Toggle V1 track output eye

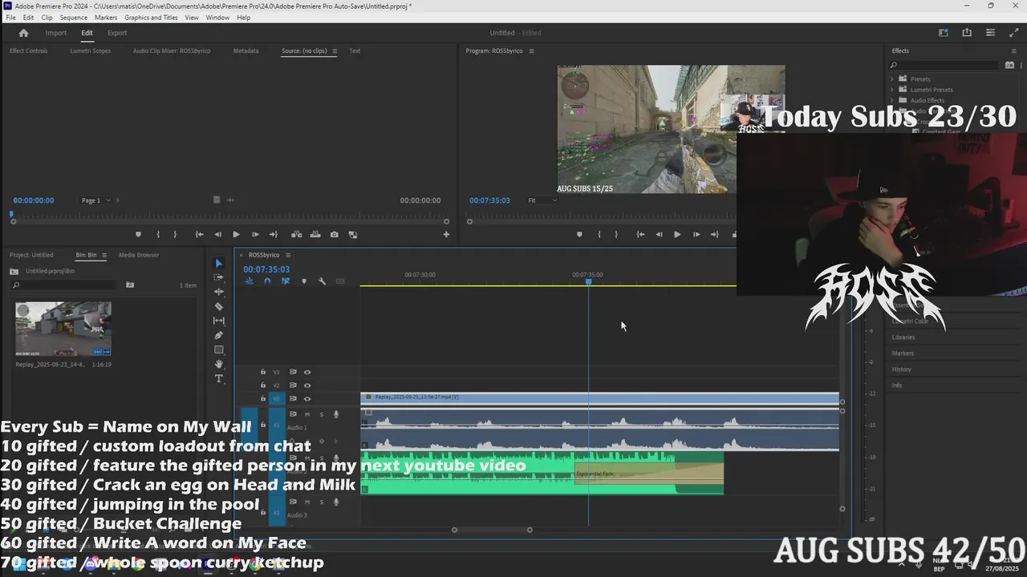point(306,398)
